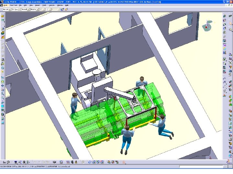Viewport: 233px width, 174px height.
Task: Click the red grid icon in bottom toolbar
Action: point(124,162)
